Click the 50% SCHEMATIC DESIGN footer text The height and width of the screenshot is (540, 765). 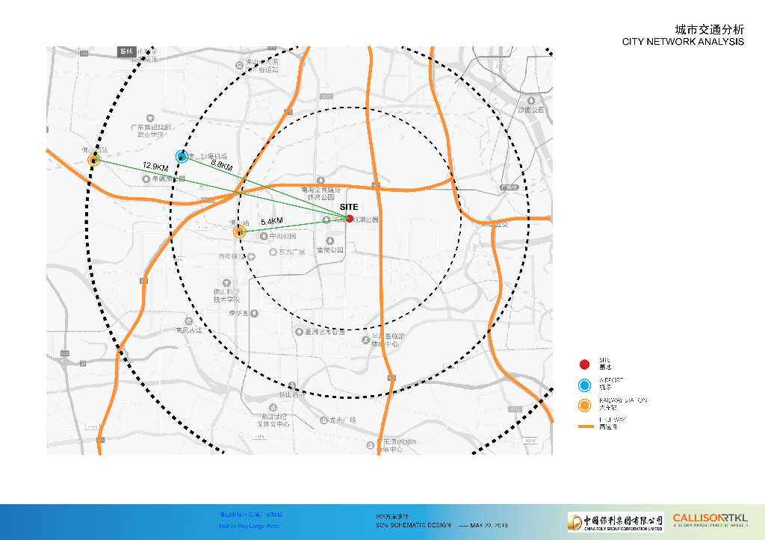[x=413, y=525]
